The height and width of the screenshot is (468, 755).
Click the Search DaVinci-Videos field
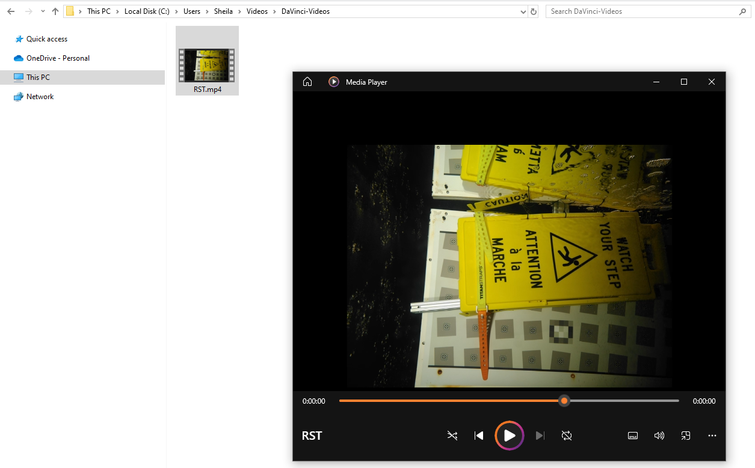(641, 11)
